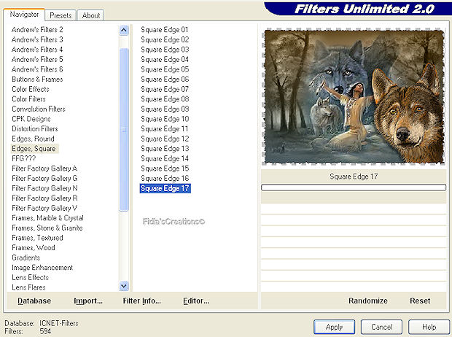Select Gradients category
Viewport: 452px width, 337px height.
coord(26,257)
